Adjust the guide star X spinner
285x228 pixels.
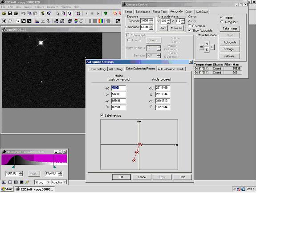(x=168, y=21)
